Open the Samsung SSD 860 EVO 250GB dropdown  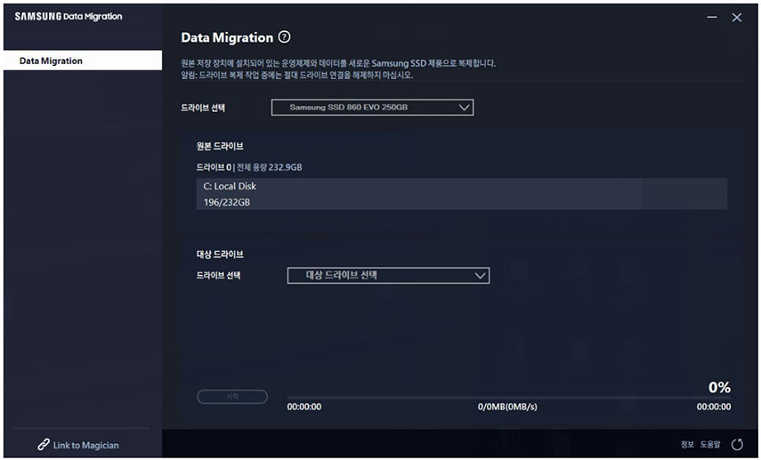[372, 108]
